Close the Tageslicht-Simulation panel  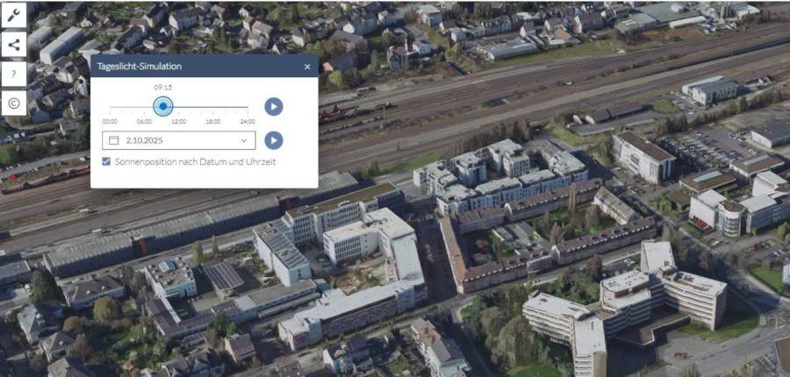pyautogui.click(x=307, y=67)
